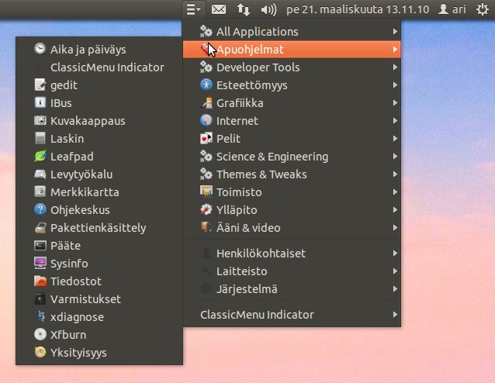This screenshot has height=383, width=495.
Task: Click the IBus info icon
Action: [x=40, y=102]
